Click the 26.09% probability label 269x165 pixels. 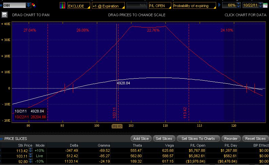83,30
